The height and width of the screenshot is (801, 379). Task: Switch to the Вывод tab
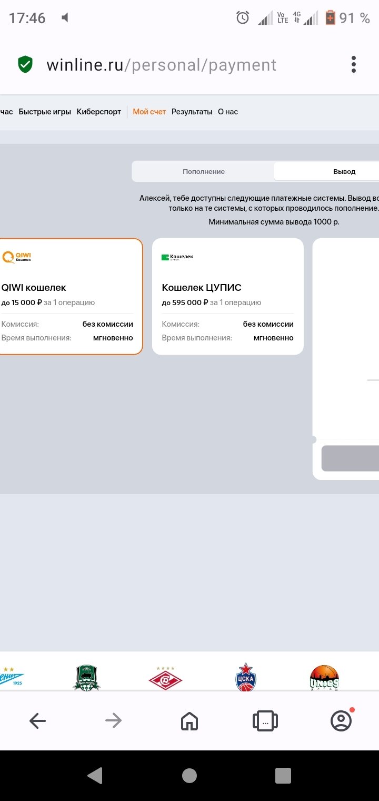click(344, 171)
